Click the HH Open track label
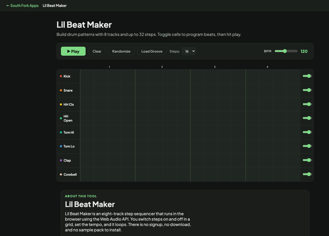This screenshot has height=236, width=329. pyautogui.click(x=68, y=118)
